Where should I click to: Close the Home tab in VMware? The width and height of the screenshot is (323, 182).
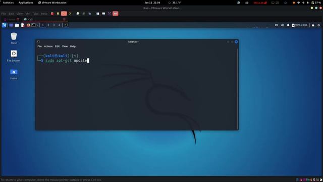(x=18, y=19)
